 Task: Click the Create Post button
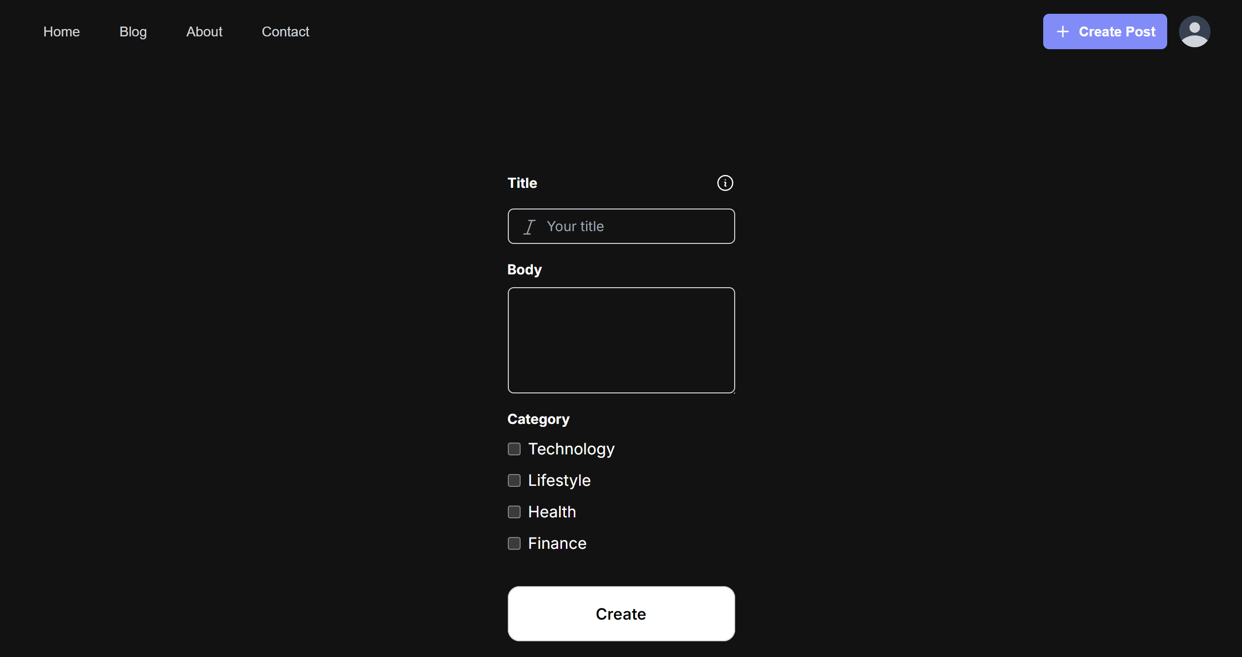1106,31
